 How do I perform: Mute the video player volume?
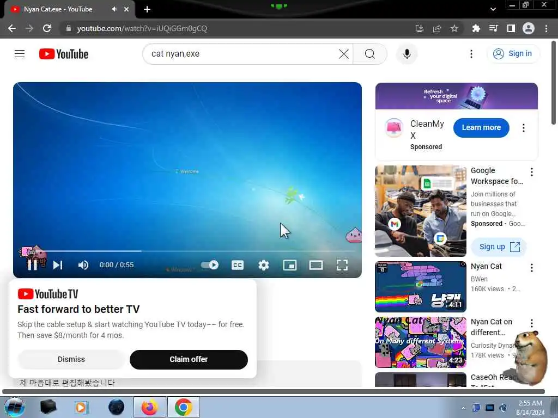[83, 265]
